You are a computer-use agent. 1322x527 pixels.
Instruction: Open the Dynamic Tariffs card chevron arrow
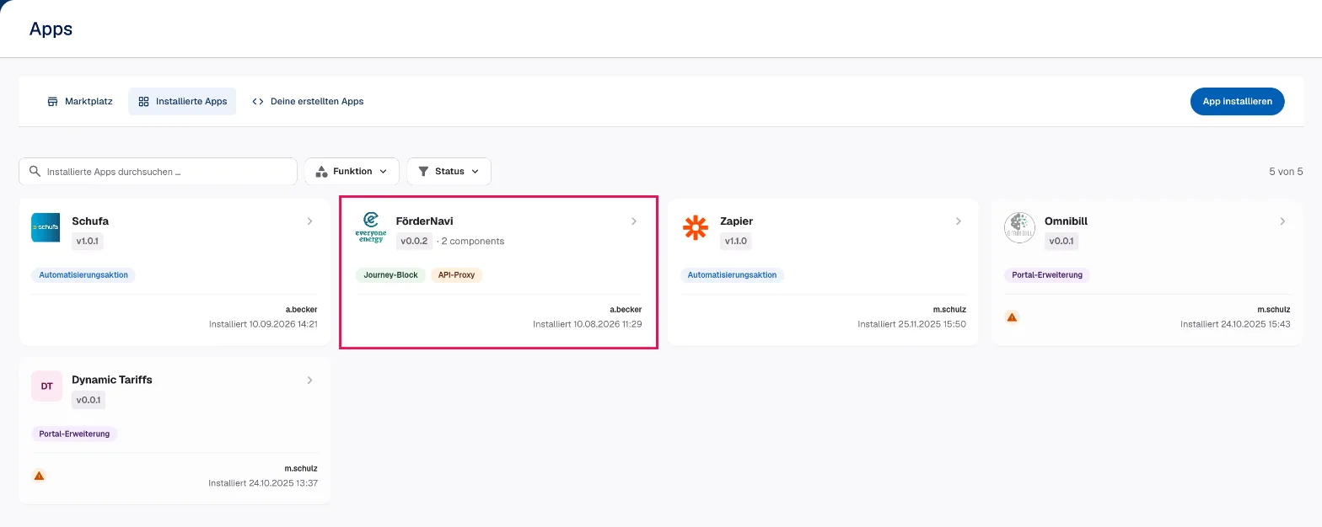pyautogui.click(x=310, y=381)
